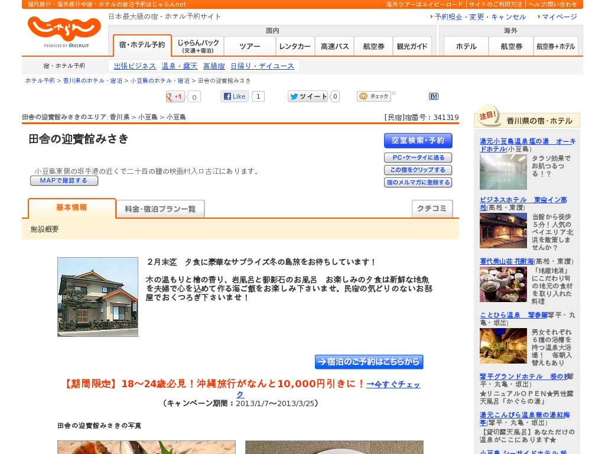The image size is (605, 454).
Task: Click the 琴参閣 bath thumbnail
Action: tap(503, 346)
